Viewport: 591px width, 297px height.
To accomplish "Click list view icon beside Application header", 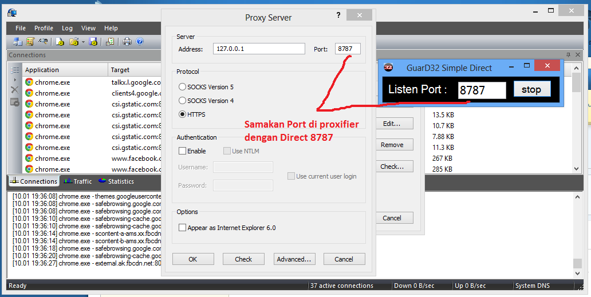I will (15, 70).
